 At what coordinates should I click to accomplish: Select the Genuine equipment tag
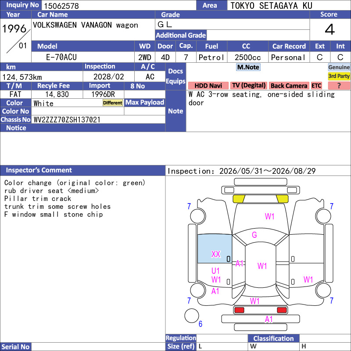(339, 67)
